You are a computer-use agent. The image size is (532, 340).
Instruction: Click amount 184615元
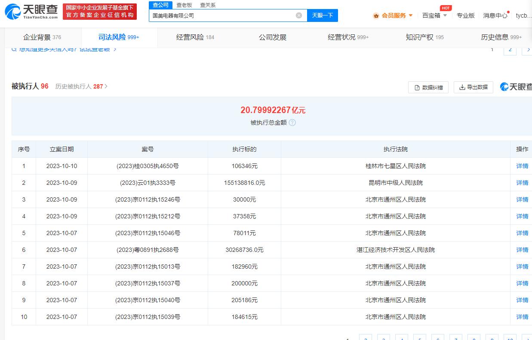click(x=244, y=317)
